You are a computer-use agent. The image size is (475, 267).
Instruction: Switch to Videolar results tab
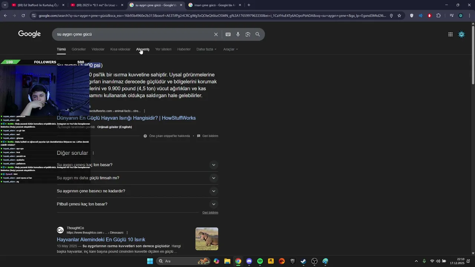coord(98,49)
